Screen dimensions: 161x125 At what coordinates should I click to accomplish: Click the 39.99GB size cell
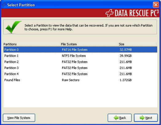tap(126, 56)
